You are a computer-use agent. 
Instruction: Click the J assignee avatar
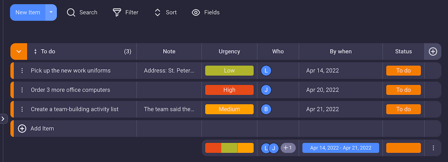(266, 90)
